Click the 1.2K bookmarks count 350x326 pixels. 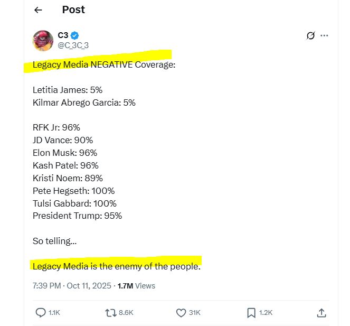[x=266, y=313]
